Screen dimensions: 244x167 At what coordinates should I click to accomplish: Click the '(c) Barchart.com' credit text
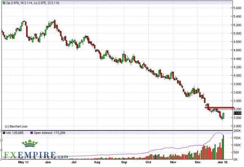[x=16, y=126]
